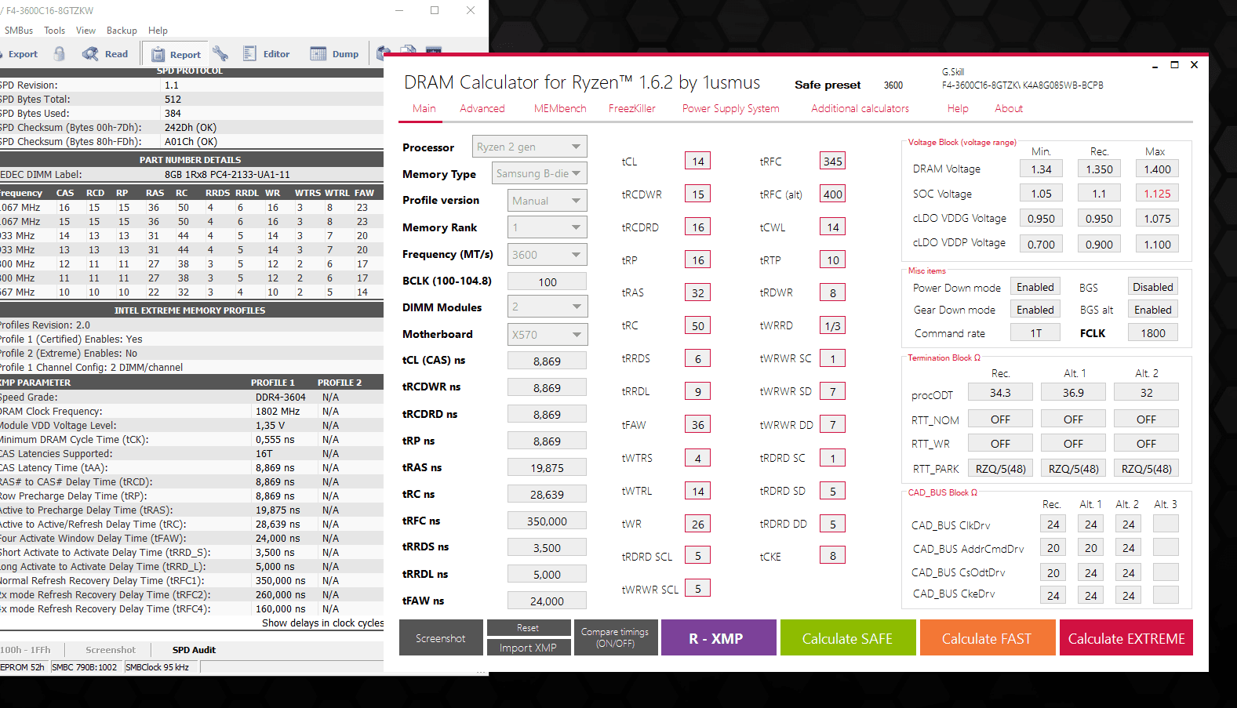Open the Help tab in DRAM Calculator
This screenshot has height=708, width=1237.
pyautogui.click(x=958, y=108)
